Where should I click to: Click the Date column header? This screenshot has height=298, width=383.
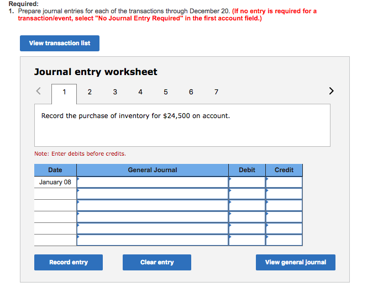55,170
